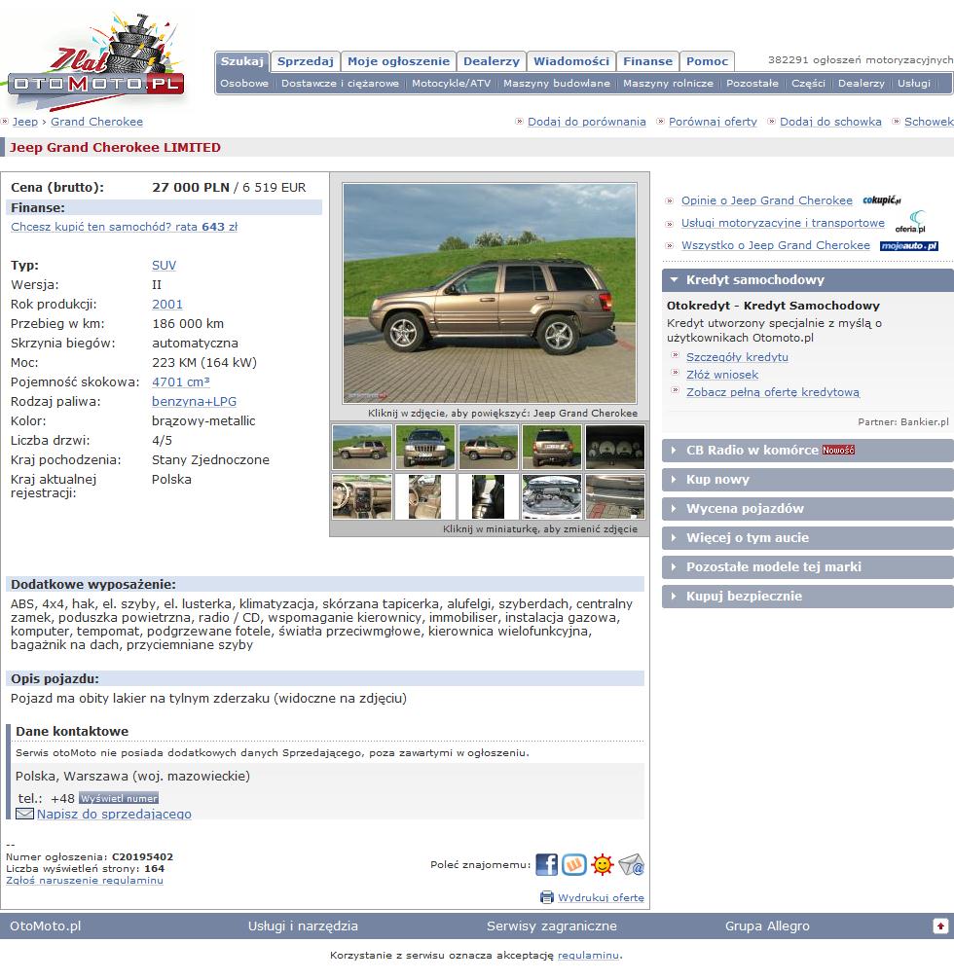Screen dimensions: 954x980
Task: Collapse the Kredyt samochodowy panel
Action: pyautogui.click(x=808, y=280)
